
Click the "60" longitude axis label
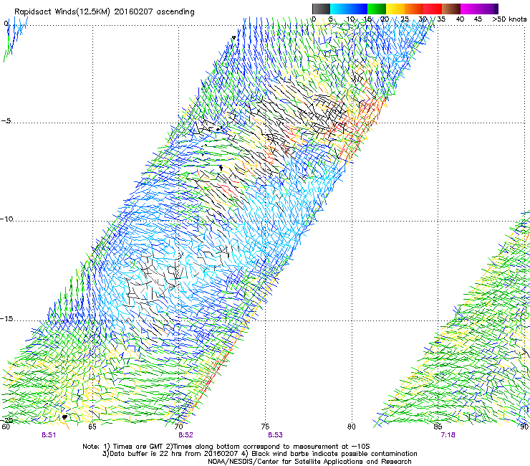[x=6, y=427]
